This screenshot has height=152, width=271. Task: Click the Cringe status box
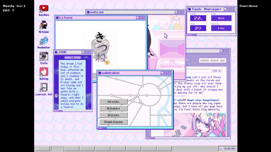coord(221,18)
